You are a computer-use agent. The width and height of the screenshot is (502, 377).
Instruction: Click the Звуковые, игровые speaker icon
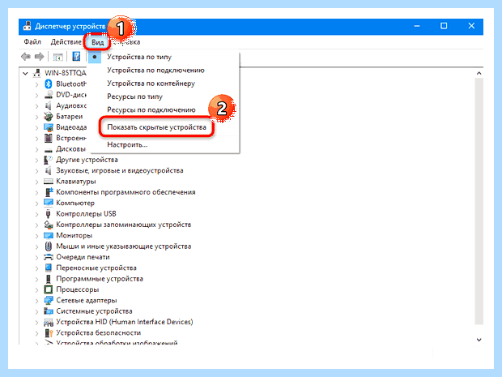[x=49, y=170]
